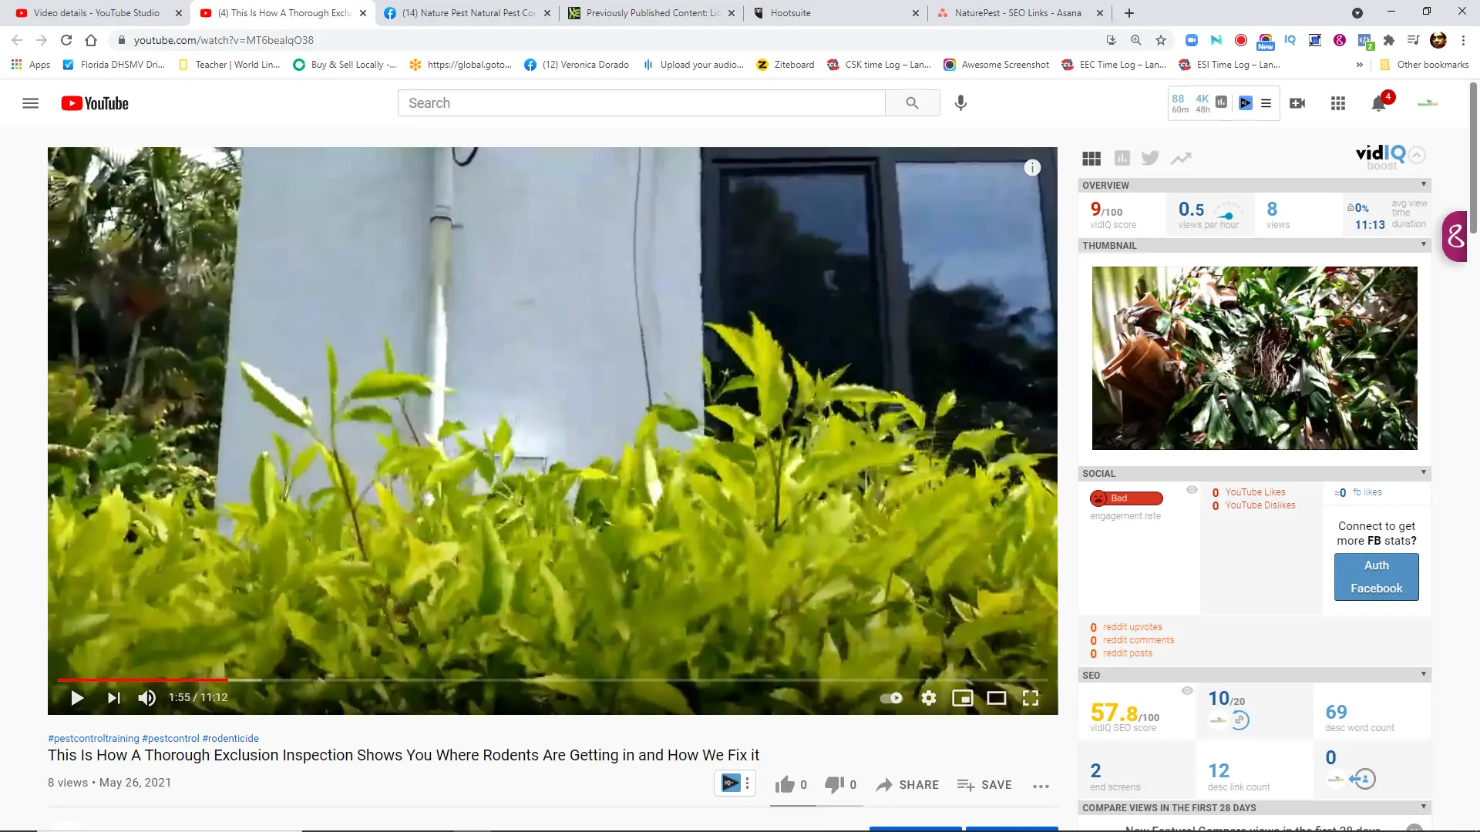Click the YouTube search input field

(x=641, y=103)
